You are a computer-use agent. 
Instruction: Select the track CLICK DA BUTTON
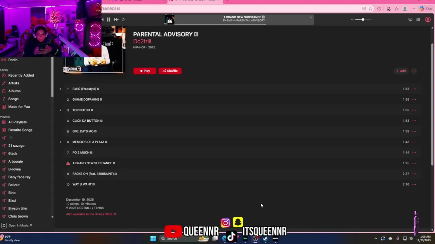pyautogui.click(x=86, y=121)
